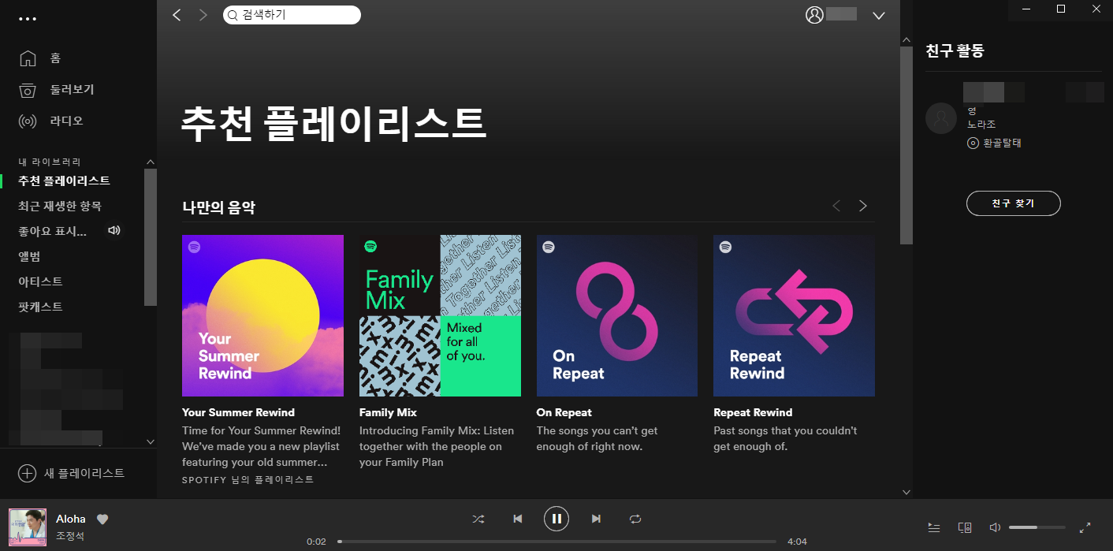
Task: Open friend's track 영 in activity feed
Action: (972, 111)
